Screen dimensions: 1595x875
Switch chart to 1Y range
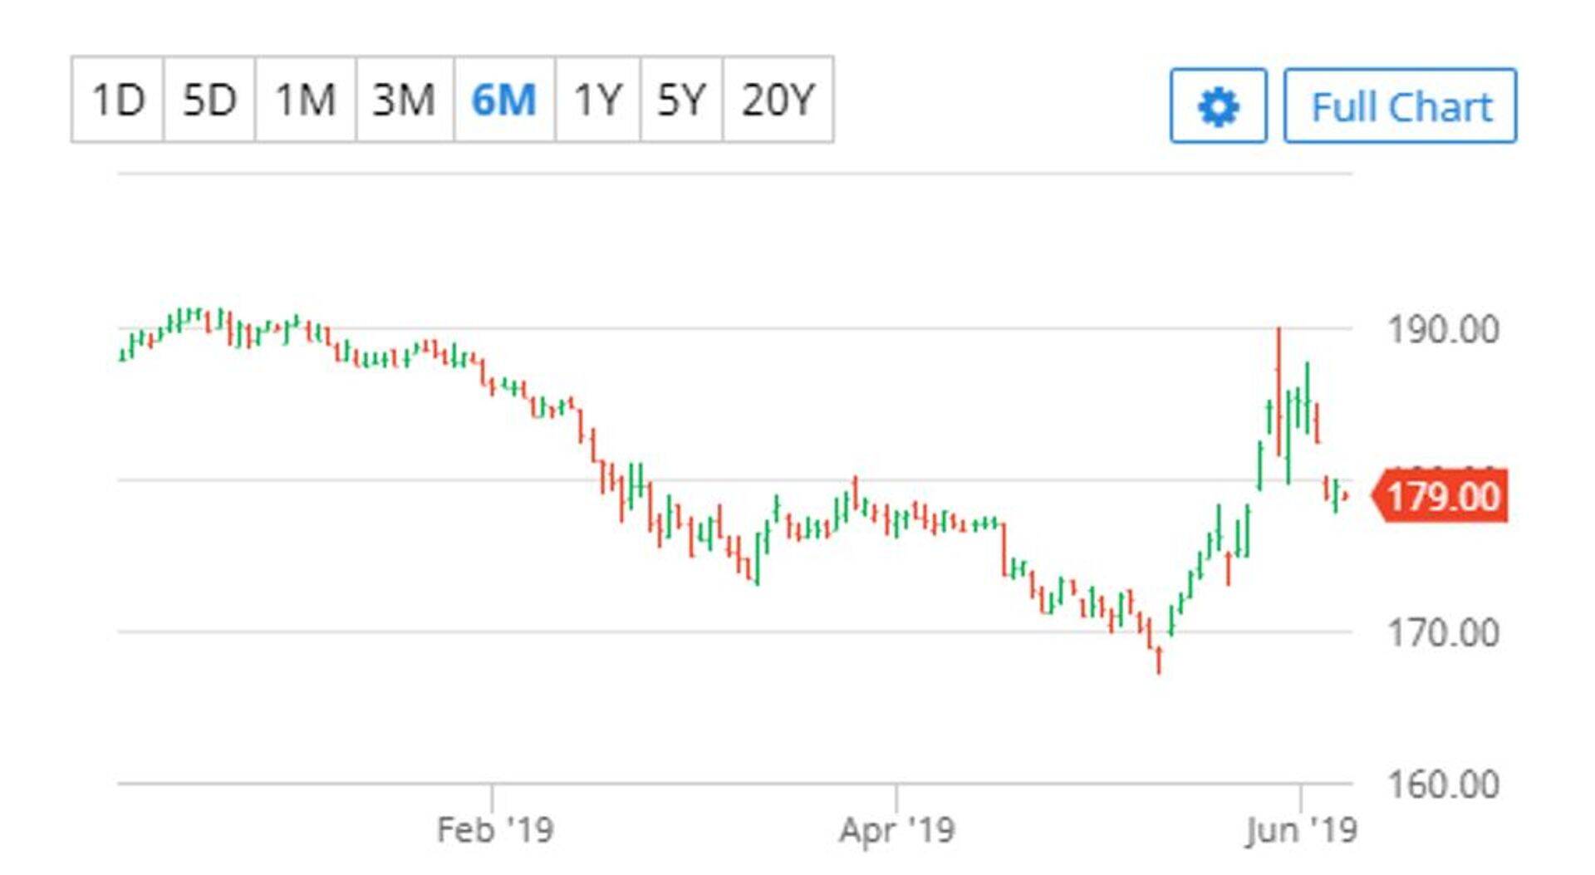(597, 100)
